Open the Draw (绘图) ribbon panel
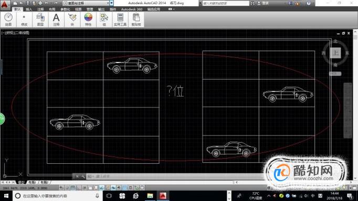 coord(8,19)
